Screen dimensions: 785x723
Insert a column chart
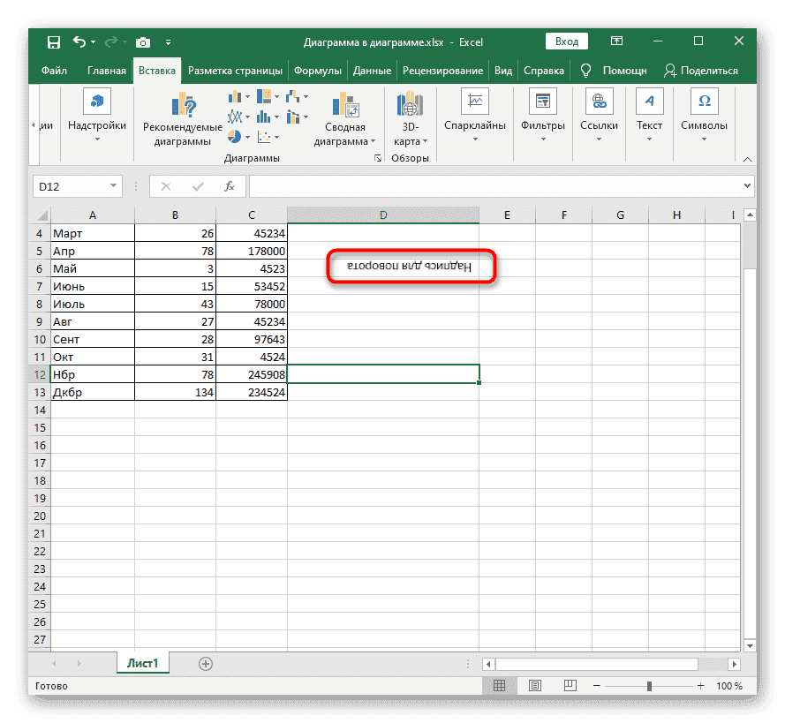(234, 97)
